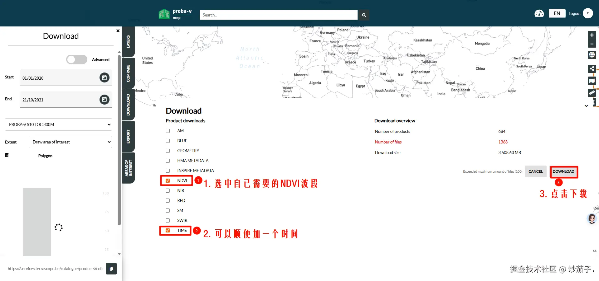Switch to the LAYERS tab
This screenshot has height=281, width=599.
pos(128,42)
